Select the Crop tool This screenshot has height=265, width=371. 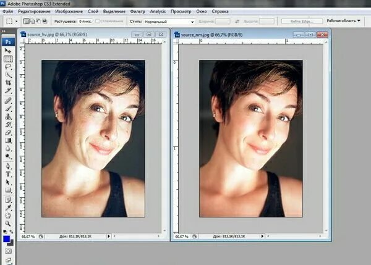click(8, 83)
